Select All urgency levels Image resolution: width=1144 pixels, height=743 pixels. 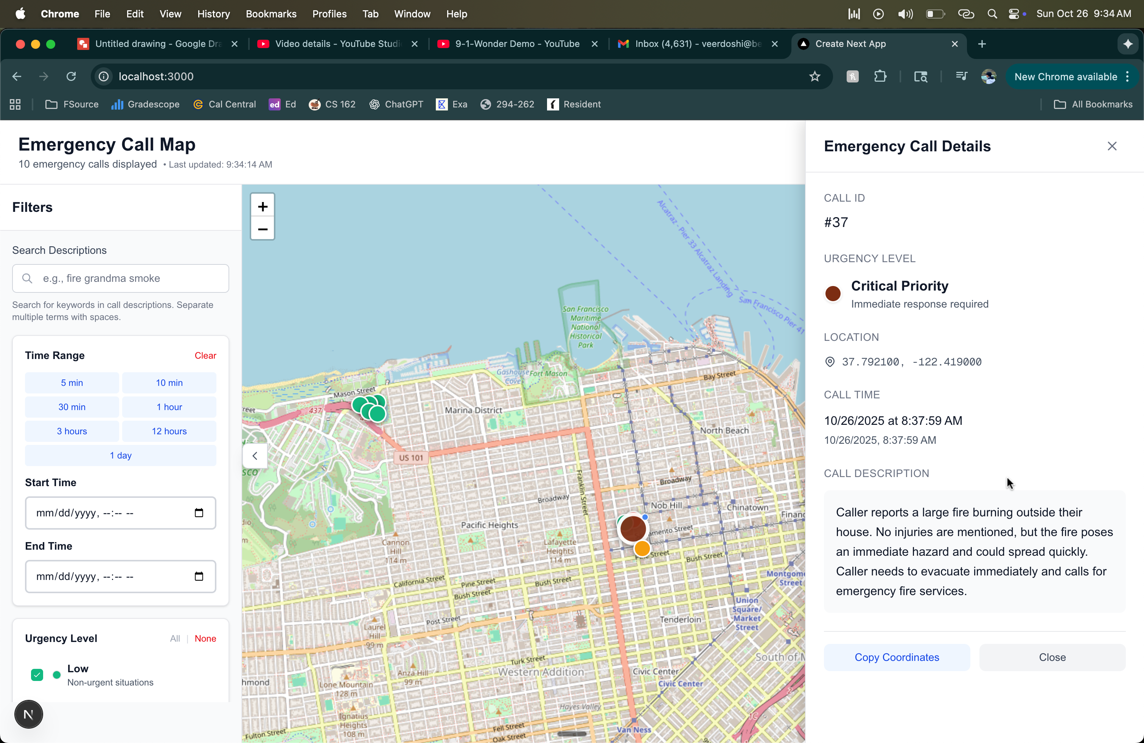click(174, 638)
